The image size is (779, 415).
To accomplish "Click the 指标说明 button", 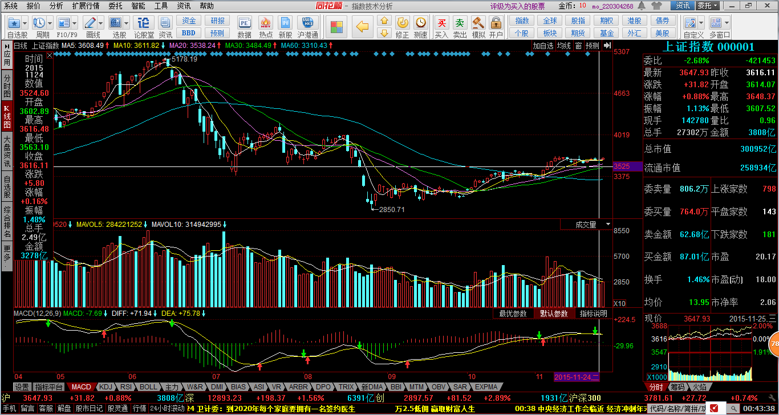I will pos(593,314).
